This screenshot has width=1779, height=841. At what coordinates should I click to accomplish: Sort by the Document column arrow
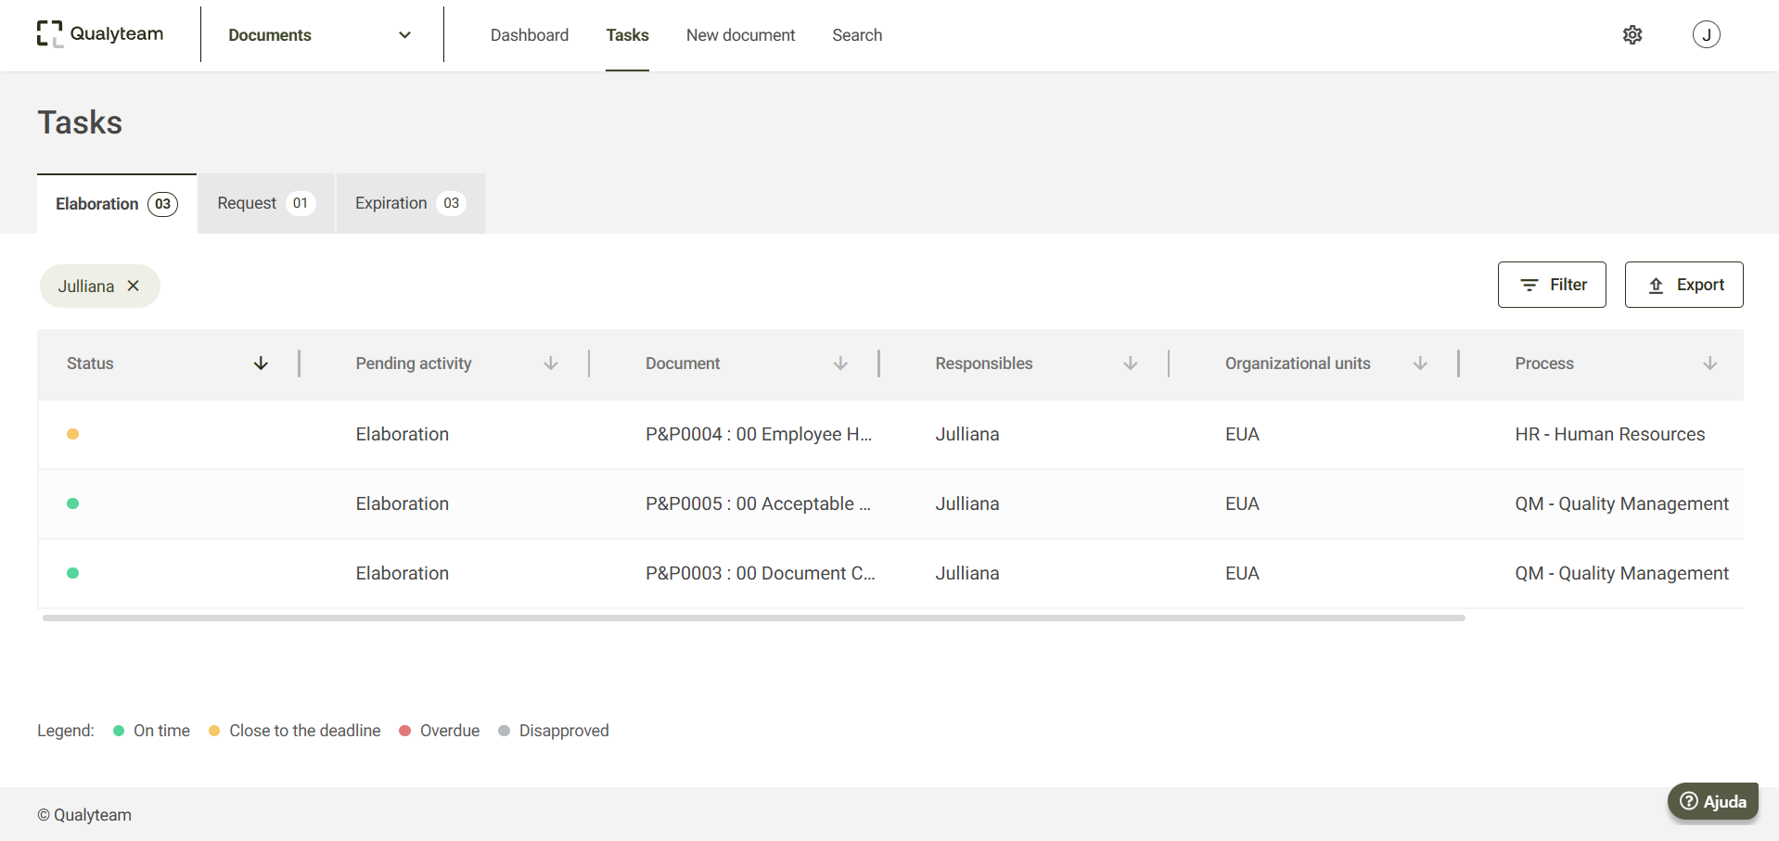tap(840, 363)
